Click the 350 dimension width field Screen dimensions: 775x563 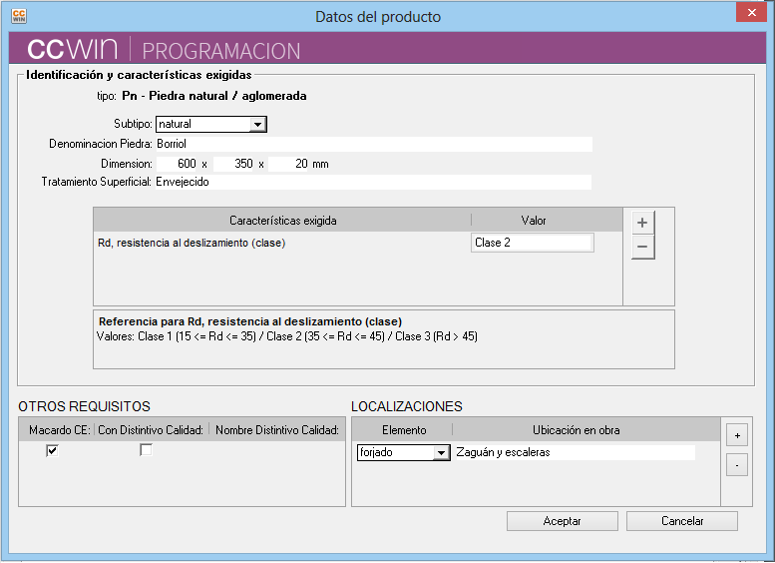click(x=234, y=164)
